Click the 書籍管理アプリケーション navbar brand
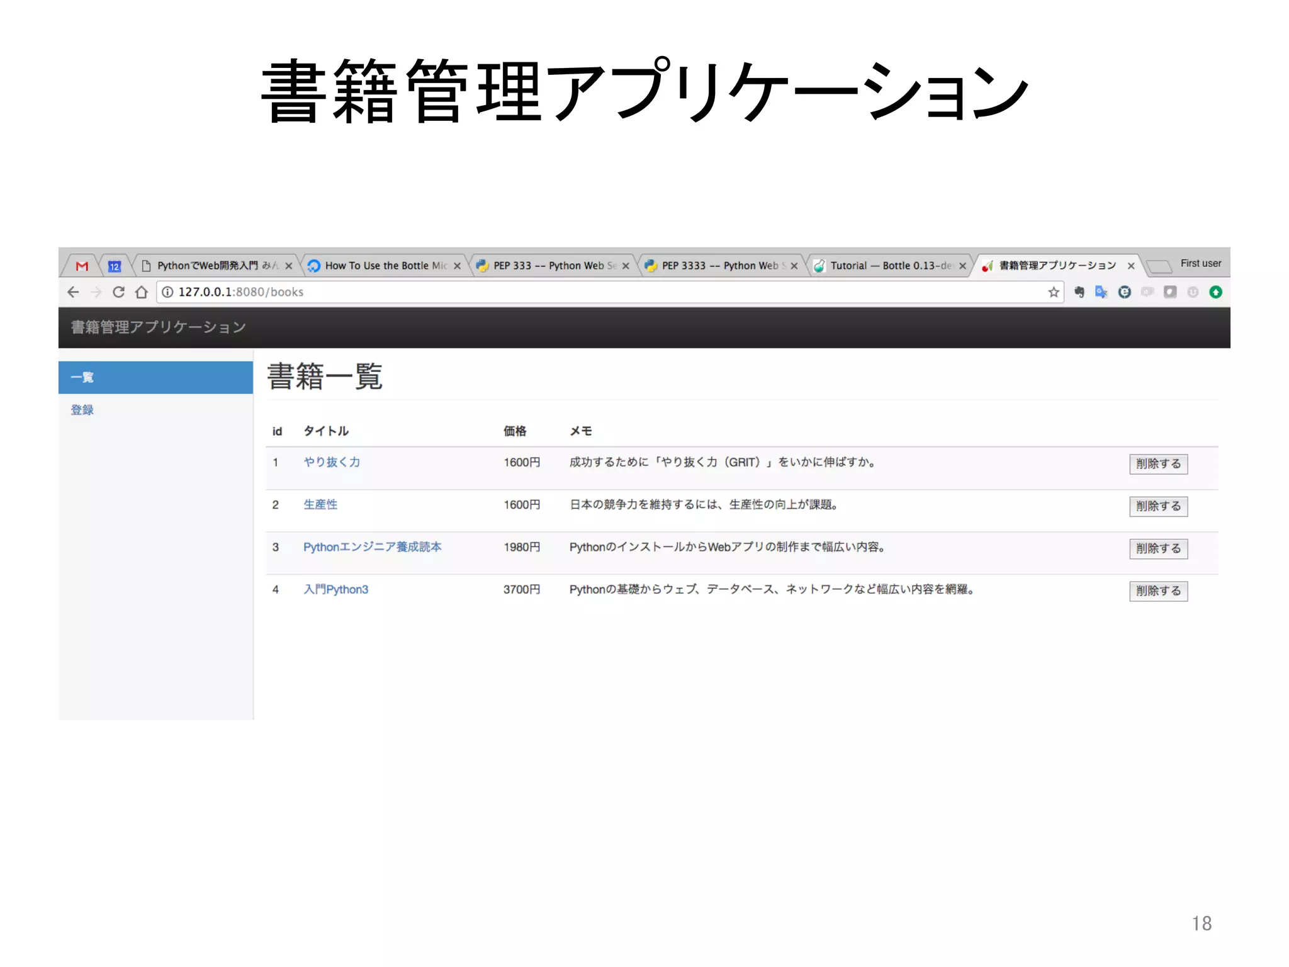 pyautogui.click(x=159, y=327)
